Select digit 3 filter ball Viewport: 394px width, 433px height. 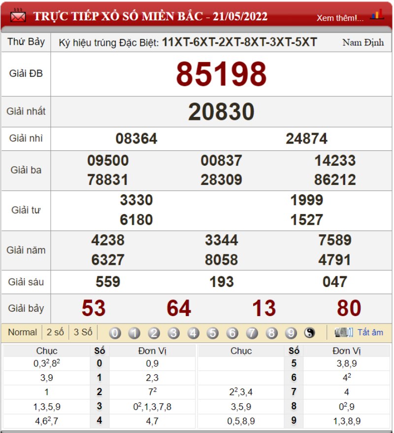tap(173, 333)
